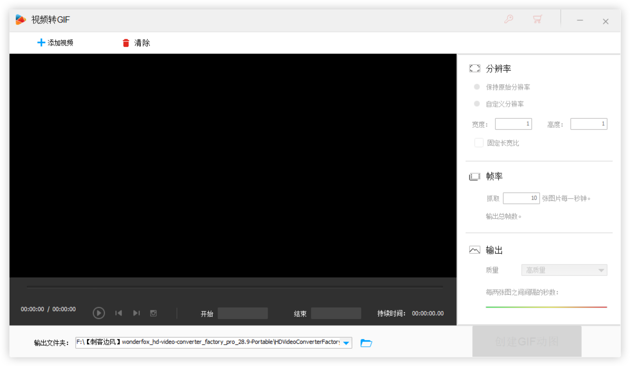Click the black video preview area
Image resolution: width=632 pixels, height=366 pixels.
tap(233, 166)
